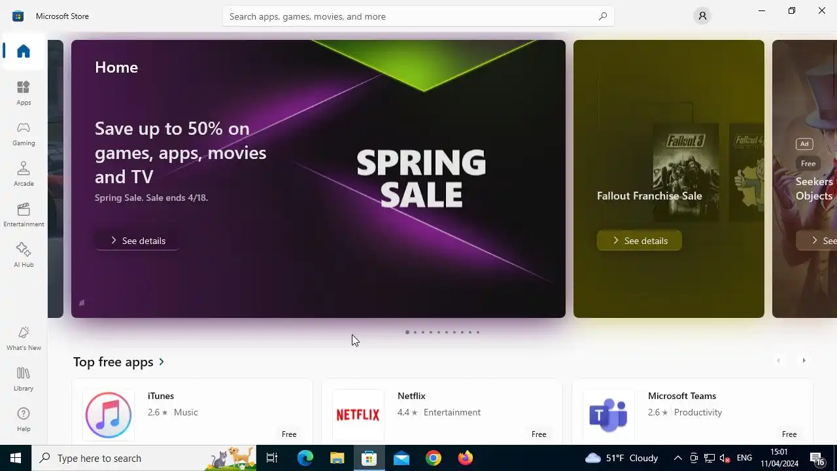This screenshot has width=837, height=471.
Task: Click the Windows taskbar search field
Action: click(x=144, y=458)
